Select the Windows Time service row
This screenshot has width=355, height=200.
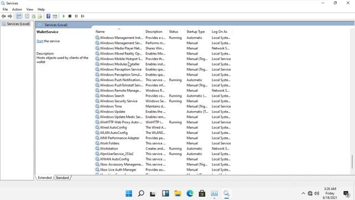[163, 106]
